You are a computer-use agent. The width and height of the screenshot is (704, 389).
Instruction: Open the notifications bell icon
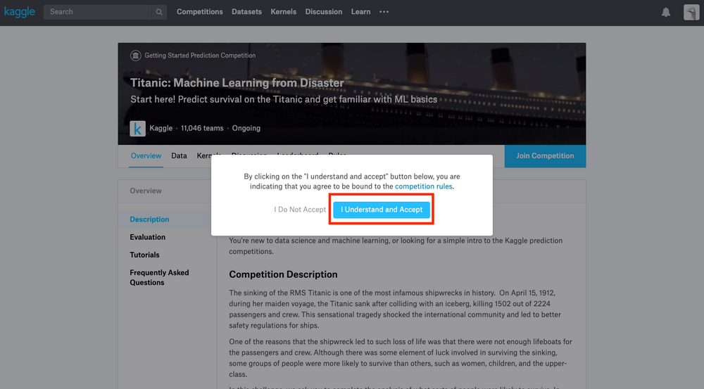click(666, 12)
